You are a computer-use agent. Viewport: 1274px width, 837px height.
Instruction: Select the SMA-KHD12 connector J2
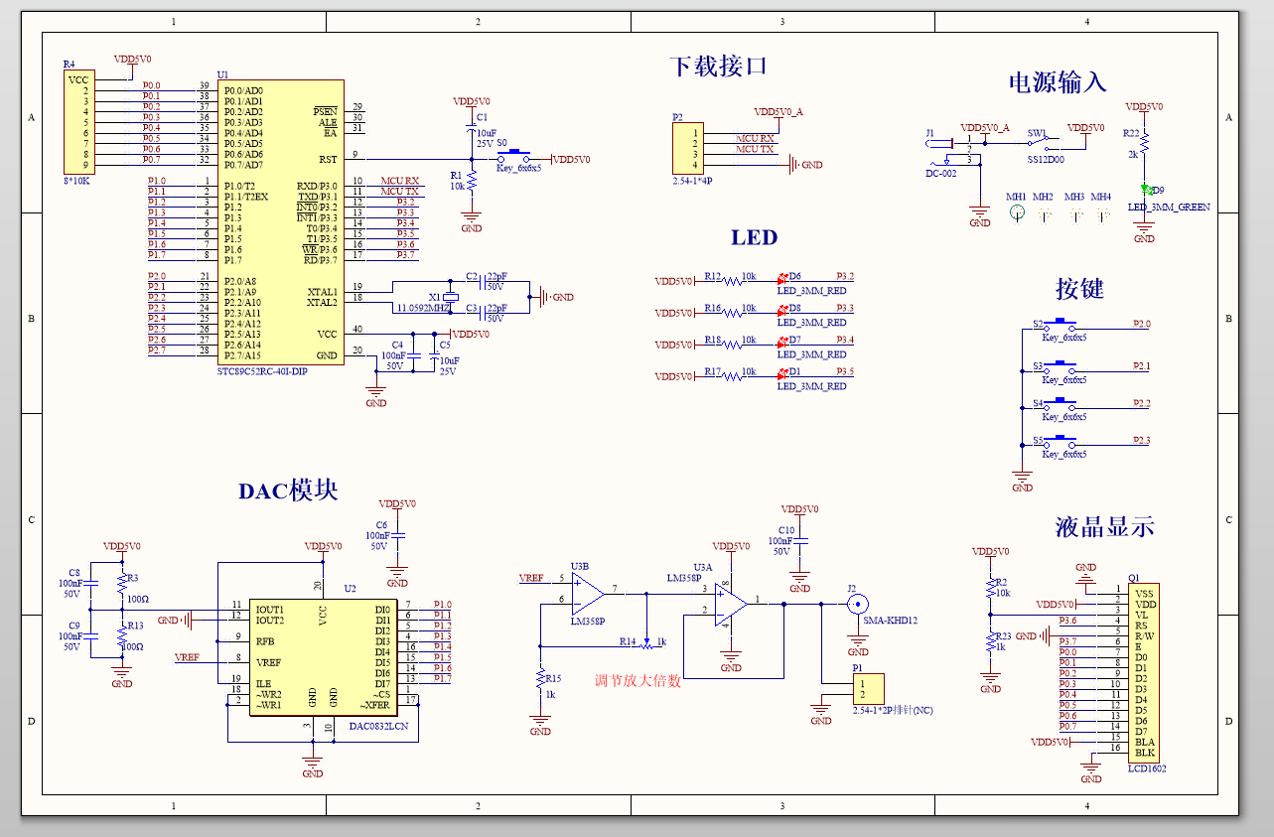pyautogui.click(x=856, y=606)
